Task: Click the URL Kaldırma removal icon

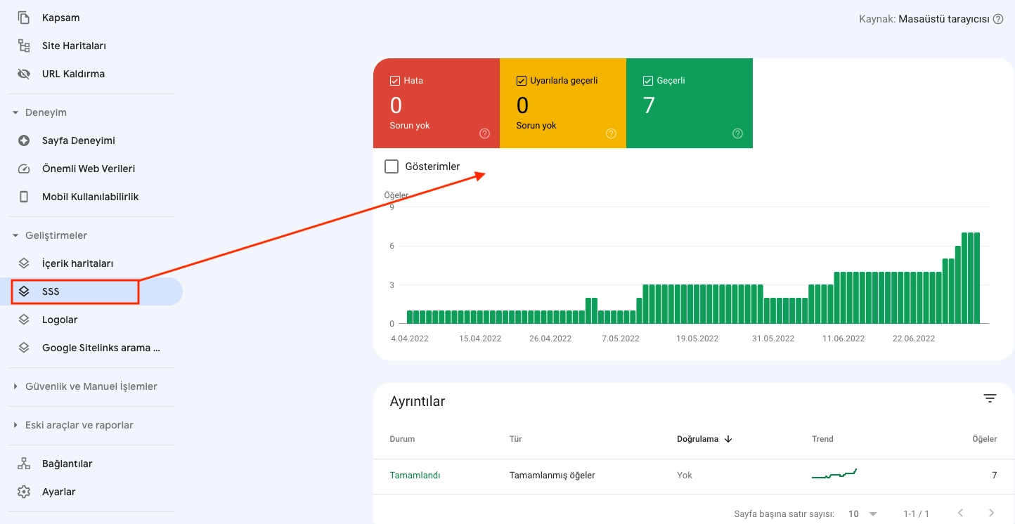Action: [23, 73]
